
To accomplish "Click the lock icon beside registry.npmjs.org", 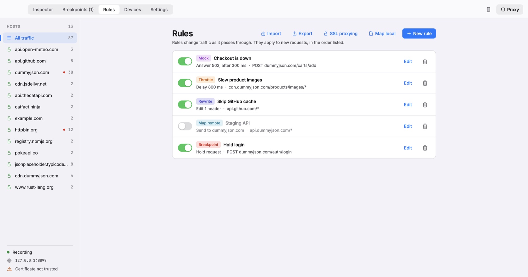I will coord(9,141).
